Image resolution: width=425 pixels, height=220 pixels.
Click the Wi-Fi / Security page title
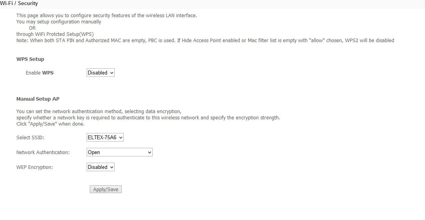pyautogui.click(x=19, y=4)
